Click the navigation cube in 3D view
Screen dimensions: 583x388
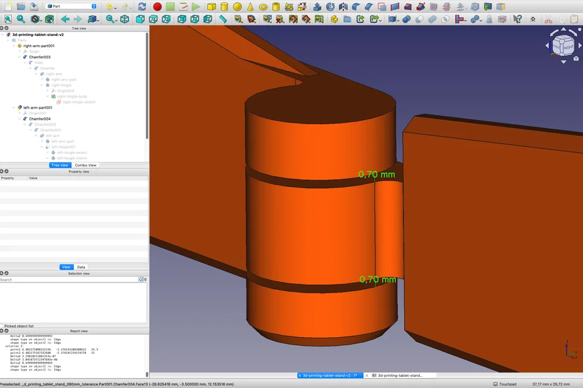coord(564,45)
